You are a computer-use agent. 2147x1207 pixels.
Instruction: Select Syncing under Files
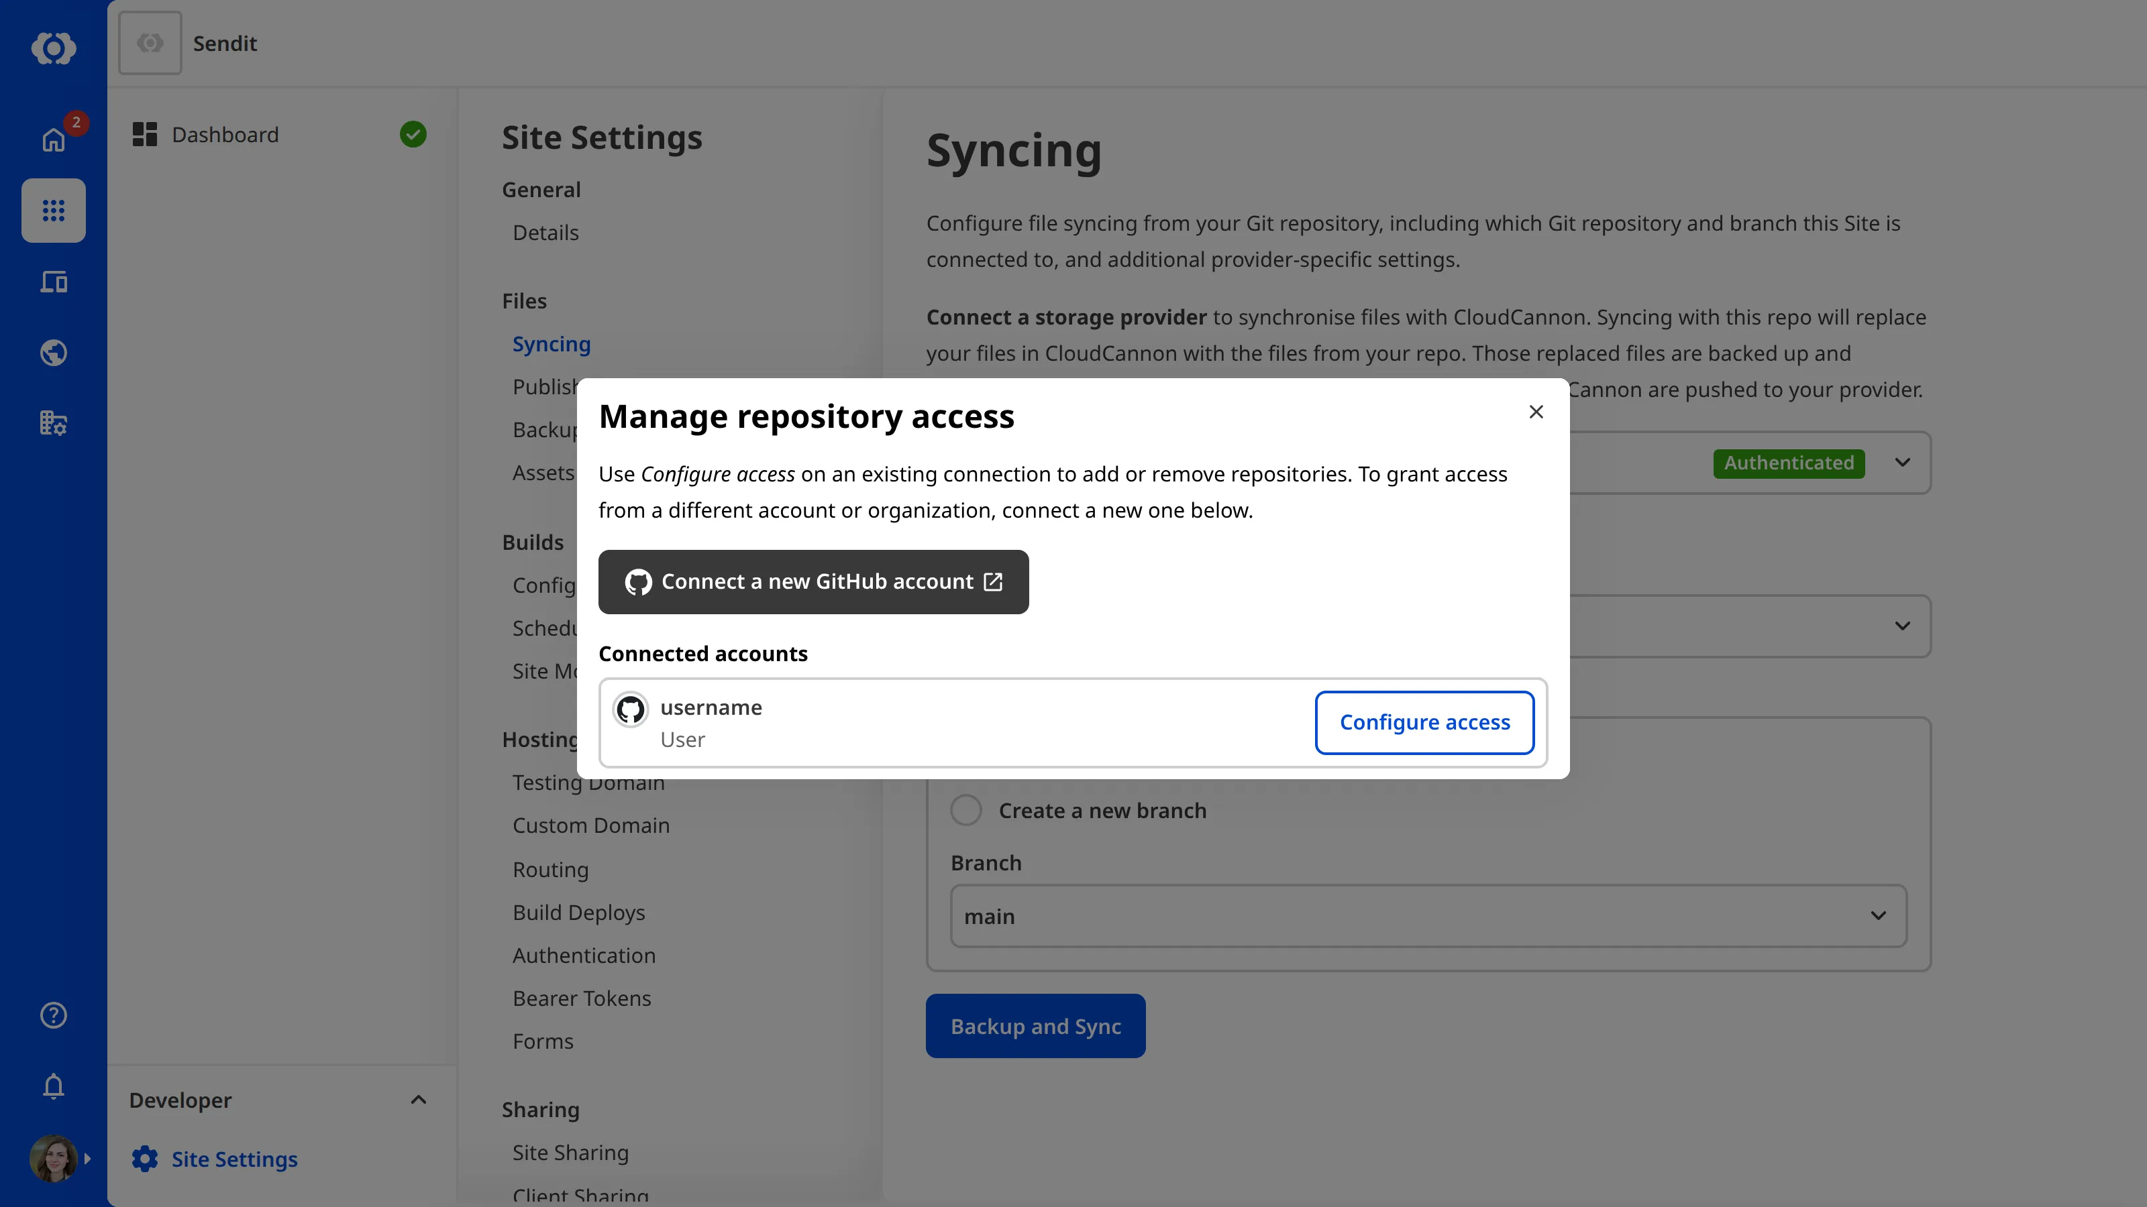coord(551,344)
